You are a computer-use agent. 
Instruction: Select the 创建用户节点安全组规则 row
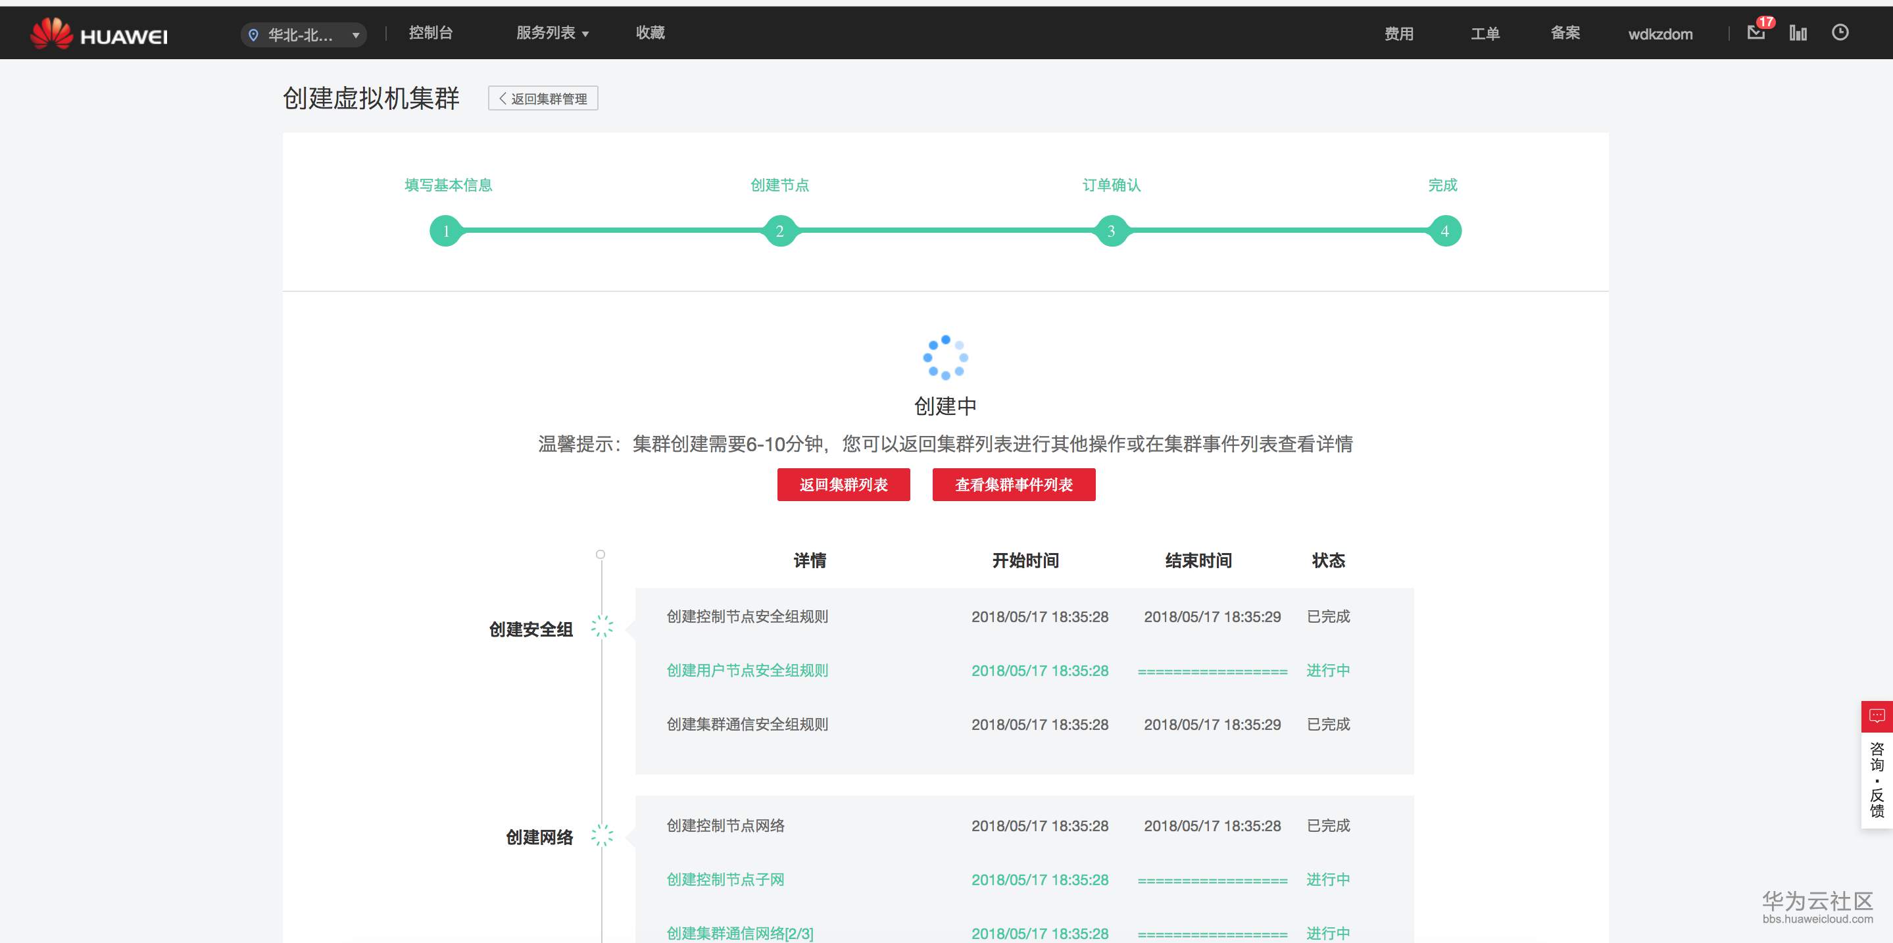click(747, 671)
